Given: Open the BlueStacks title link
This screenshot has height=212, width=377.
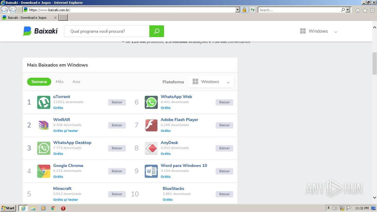Looking at the screenshot, I should (x=173, y=188).
